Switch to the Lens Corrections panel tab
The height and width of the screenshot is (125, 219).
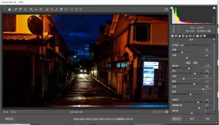click(x=190, y=36)
